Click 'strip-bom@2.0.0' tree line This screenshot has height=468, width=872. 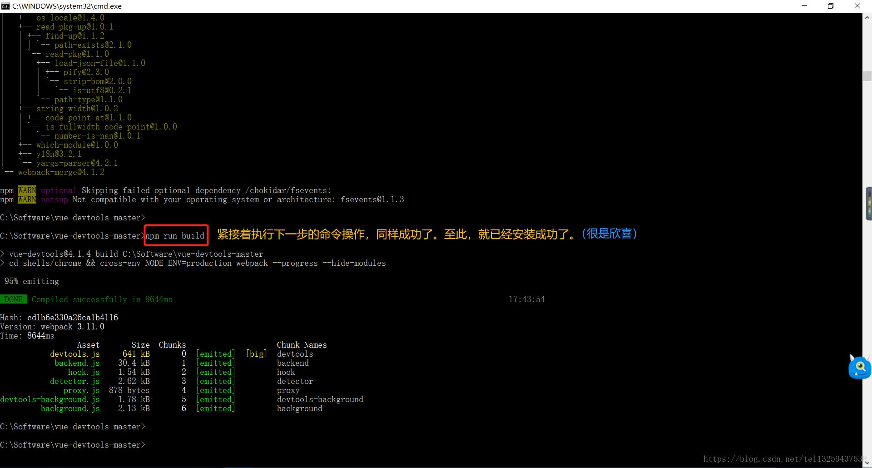98,81
